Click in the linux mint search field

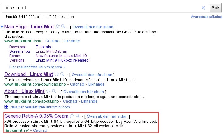(x=101, y=8)
